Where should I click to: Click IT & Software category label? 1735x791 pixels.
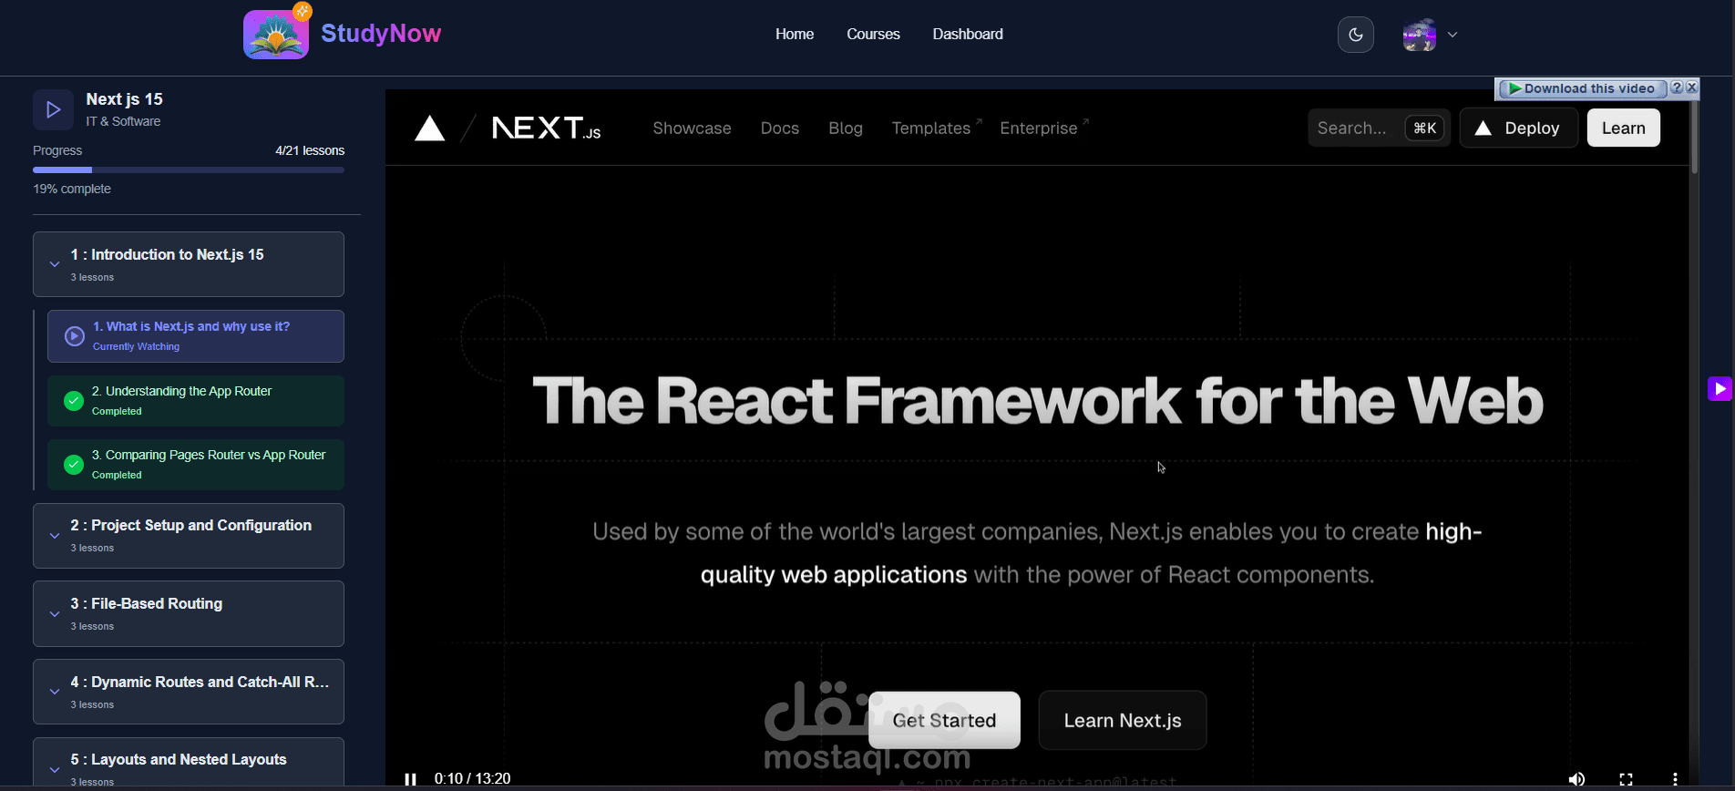coord(123,121)
